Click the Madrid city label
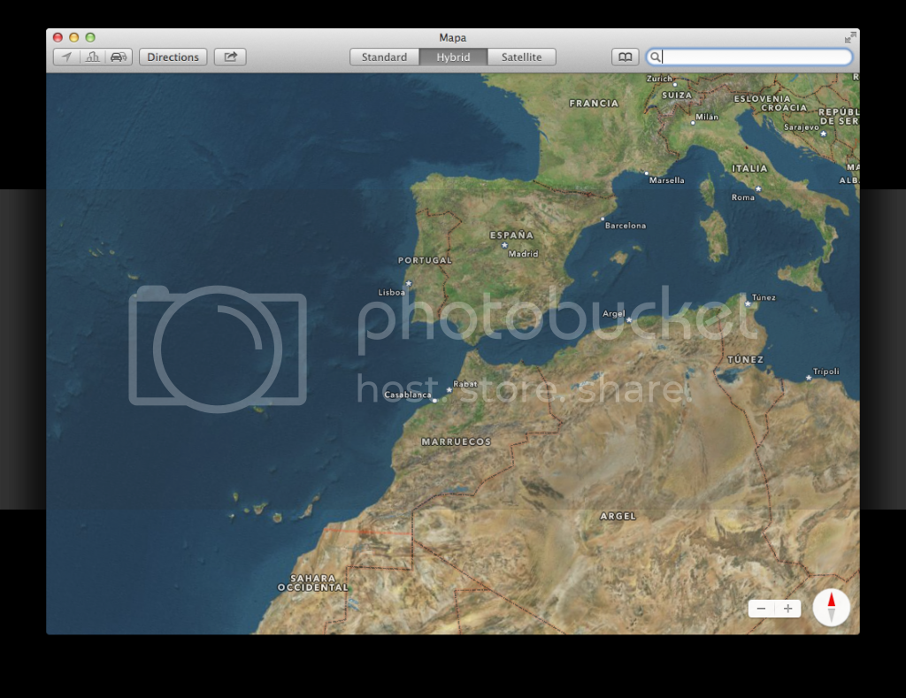Screen dimensions: 906x698 click(x=524, y=254)
